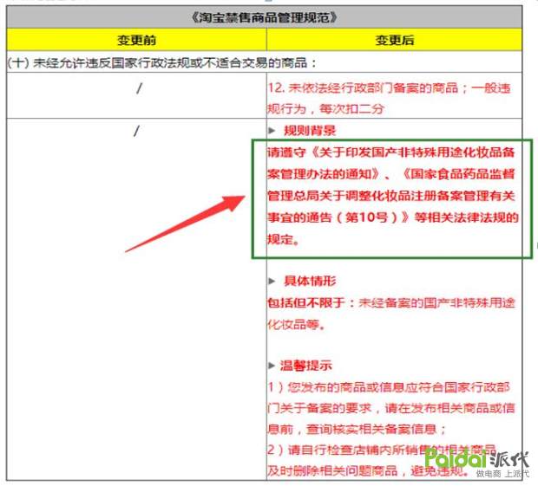Click the line 门关于备案的要求，请在发布相关商品或信
This screenshot has width=538, height=486.
[391, 408]
